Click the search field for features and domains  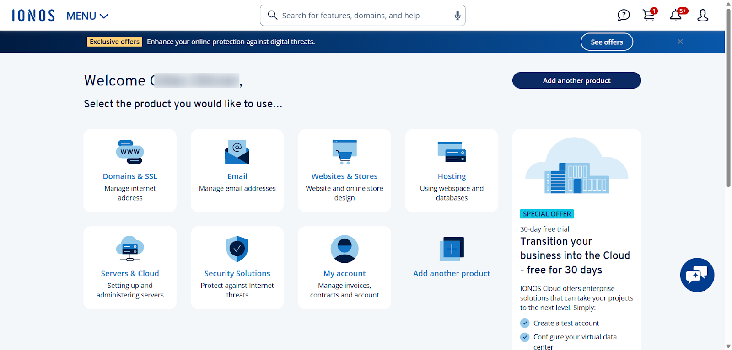coord(362,16)
